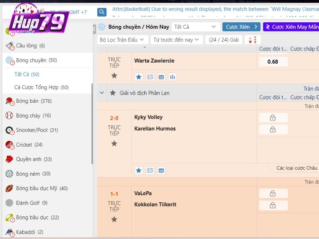319x239 pixels.
Task: Toggle favorite star for VaLePa match
Action: click(114, 219)
